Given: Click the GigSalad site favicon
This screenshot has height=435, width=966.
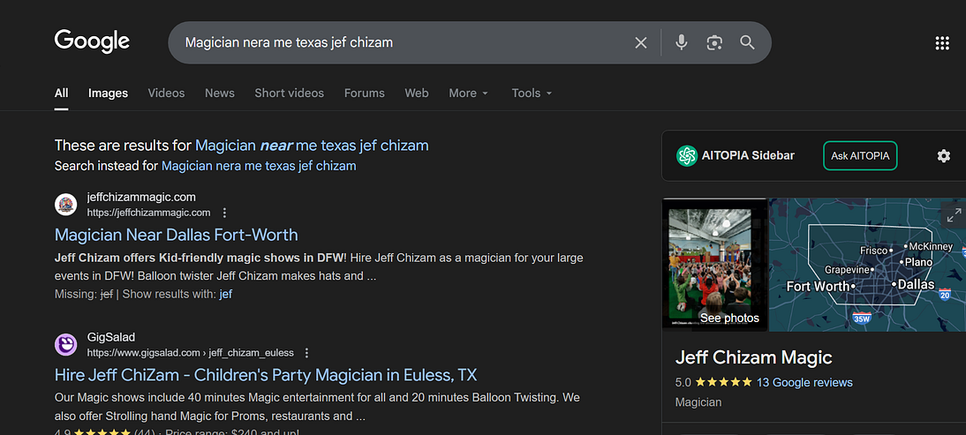Looking at the screenshot, I should [65, 344].
